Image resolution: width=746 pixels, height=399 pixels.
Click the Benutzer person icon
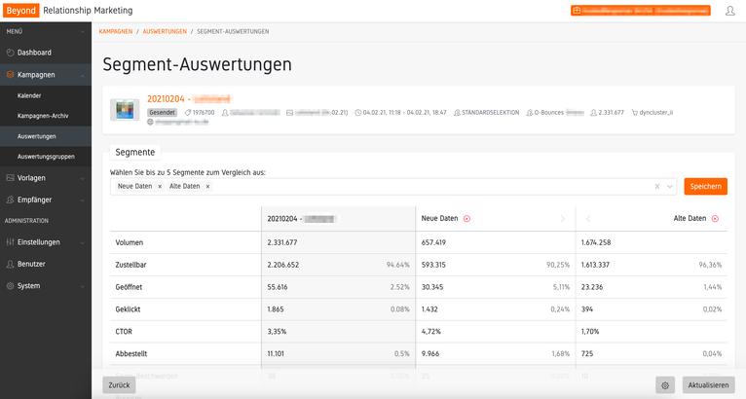pyautogui.click(x=11, y=264)
